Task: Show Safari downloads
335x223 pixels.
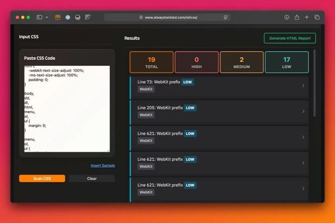Action: (x=287, y=17)
